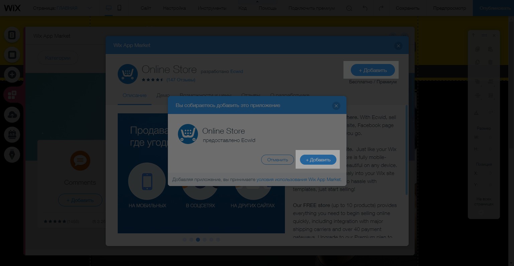This screenshot has width=514, height=266.
Task: Open the Настройка menu
Action: 175,8
